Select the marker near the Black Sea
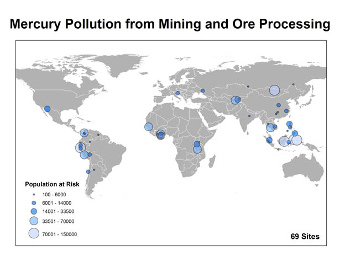Screen dimensions: 340x262 click(x=203, y=90)
